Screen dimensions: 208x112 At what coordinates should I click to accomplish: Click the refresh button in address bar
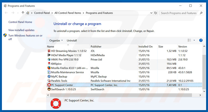point(156,13)
